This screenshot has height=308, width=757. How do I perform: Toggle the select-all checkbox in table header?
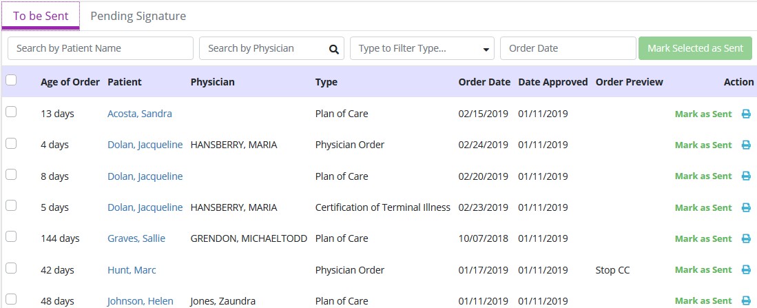click(x=11, y=81)
